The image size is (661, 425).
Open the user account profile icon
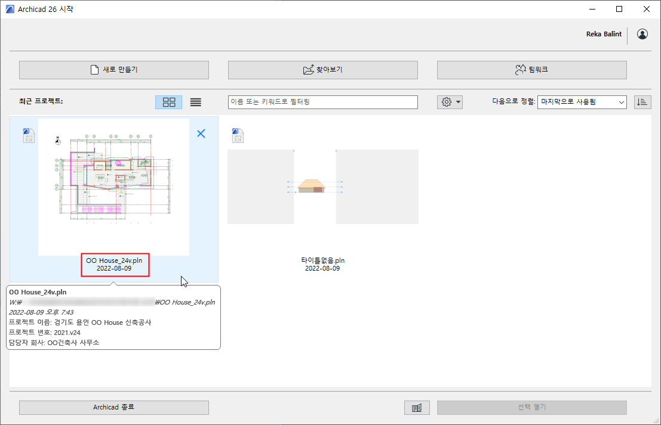(x=642, y=34)
